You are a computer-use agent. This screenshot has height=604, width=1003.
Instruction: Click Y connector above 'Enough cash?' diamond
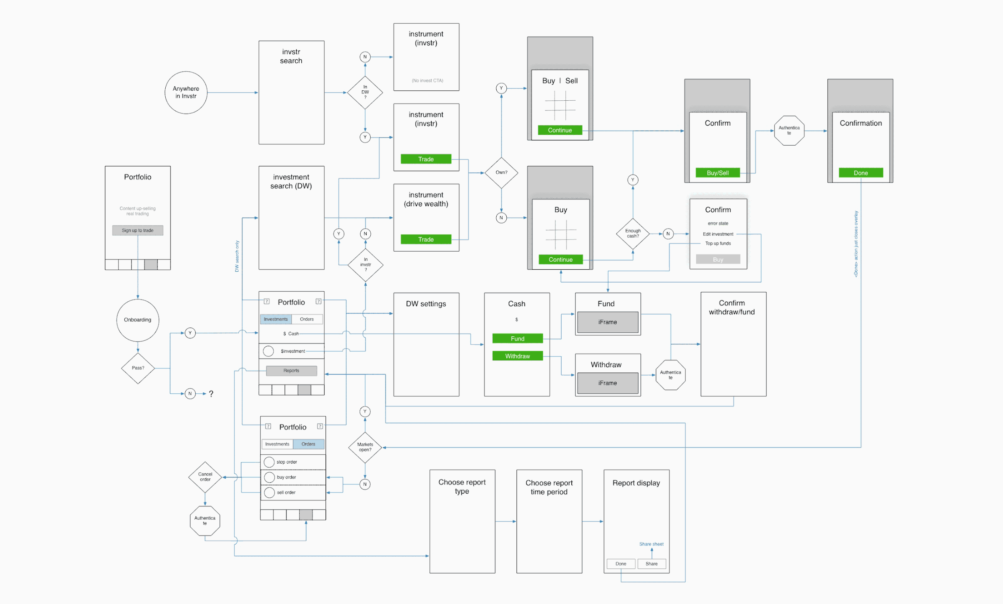click(x=633, y=179)
